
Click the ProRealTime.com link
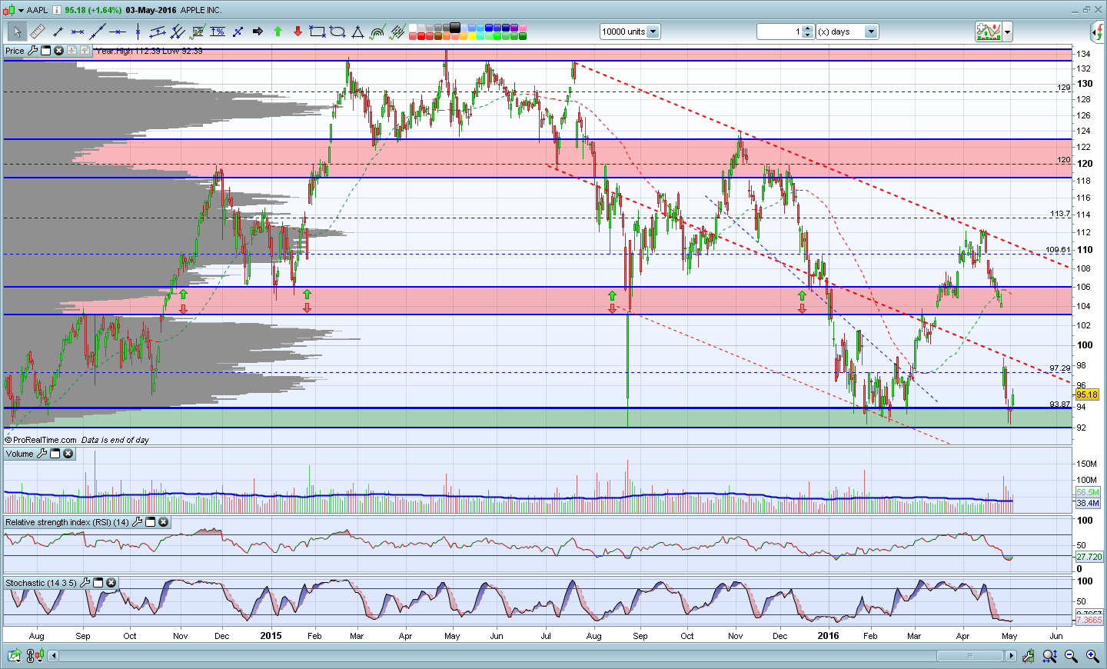(x=45, y=440)
